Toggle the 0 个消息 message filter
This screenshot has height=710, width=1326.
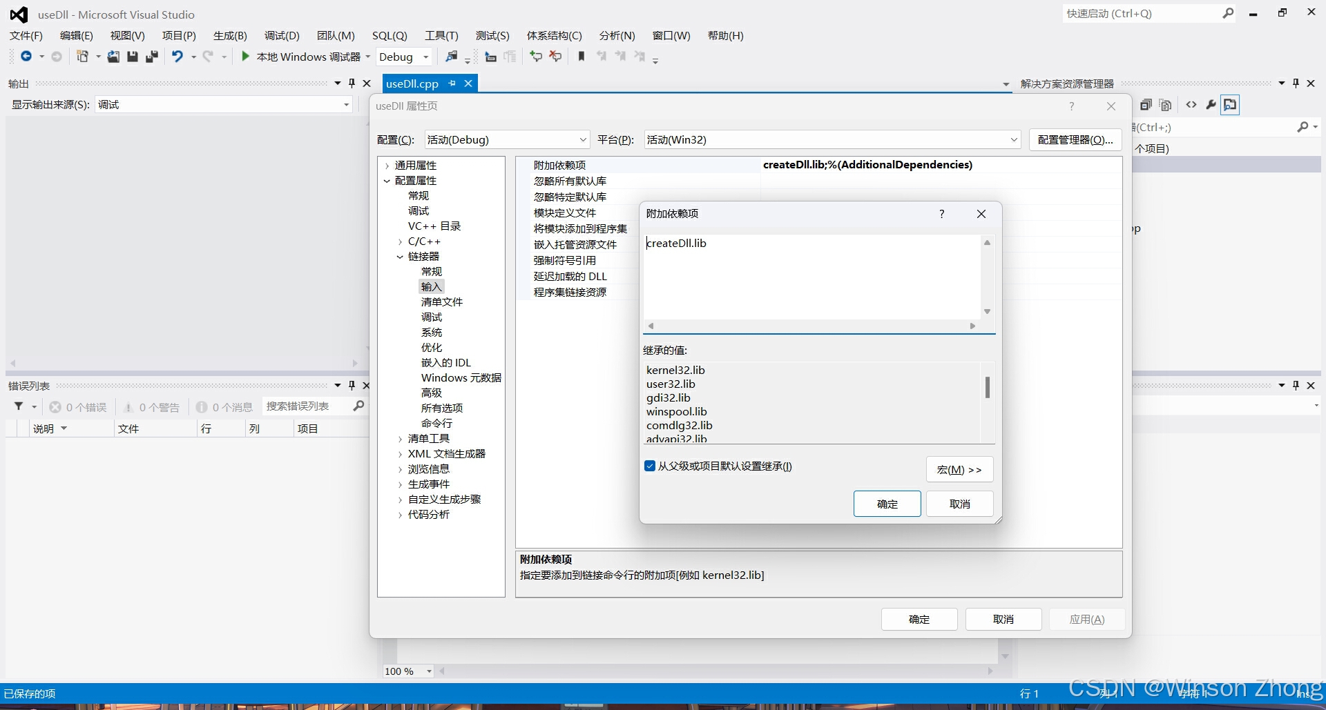224,407
